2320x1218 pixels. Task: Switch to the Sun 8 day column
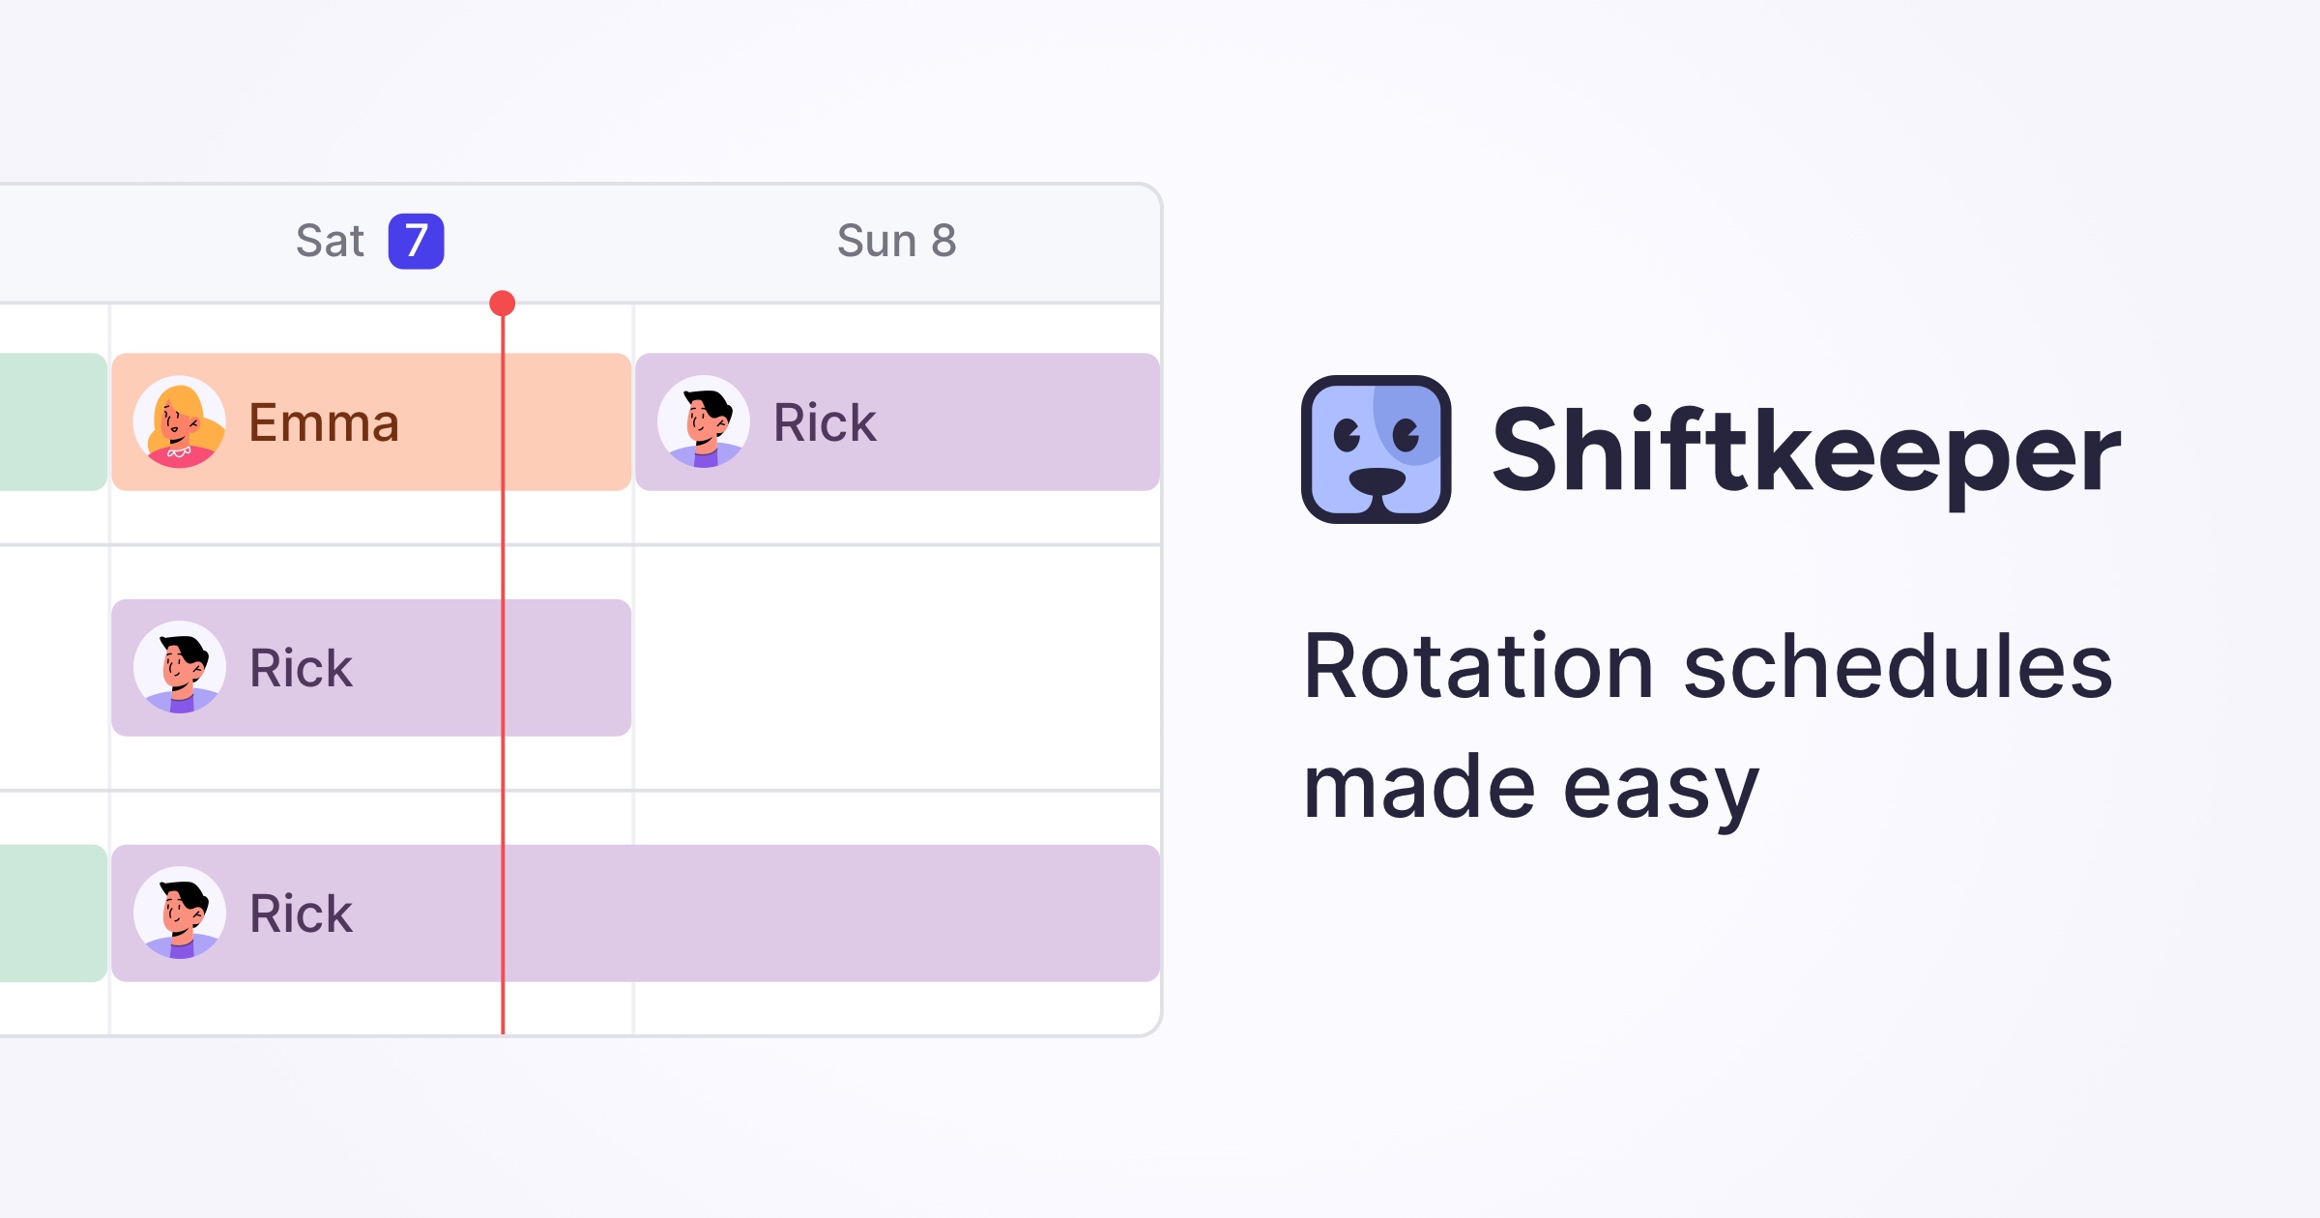(x=895, y=241)
